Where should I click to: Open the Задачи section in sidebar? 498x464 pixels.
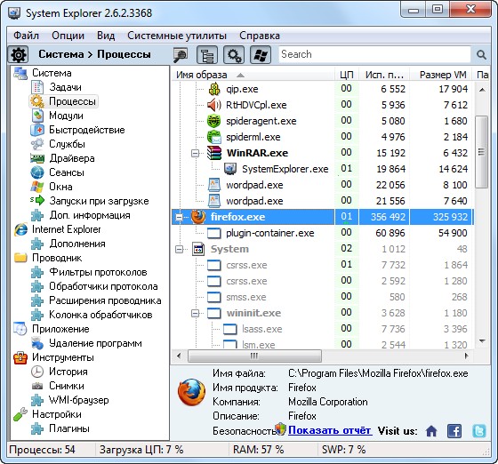65,87
